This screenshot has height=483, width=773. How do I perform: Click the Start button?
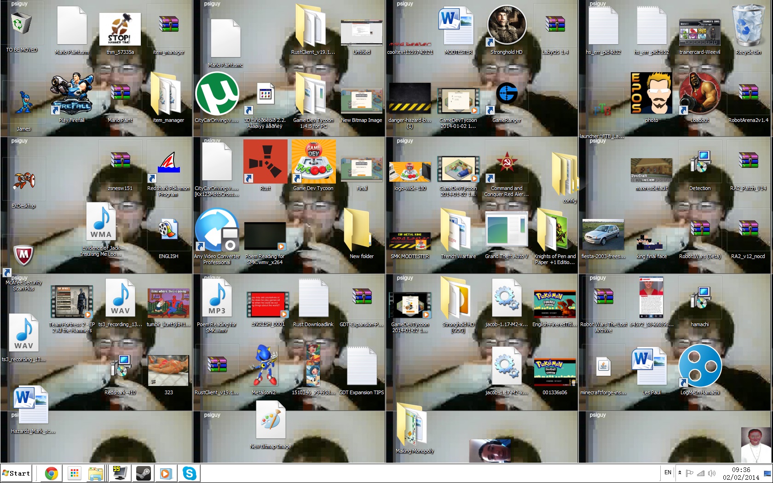tap(17, 473)
